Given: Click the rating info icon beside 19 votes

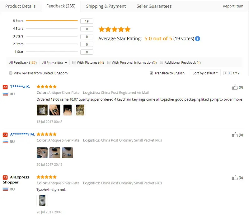Looking at the screenshot, I should 197,39.
